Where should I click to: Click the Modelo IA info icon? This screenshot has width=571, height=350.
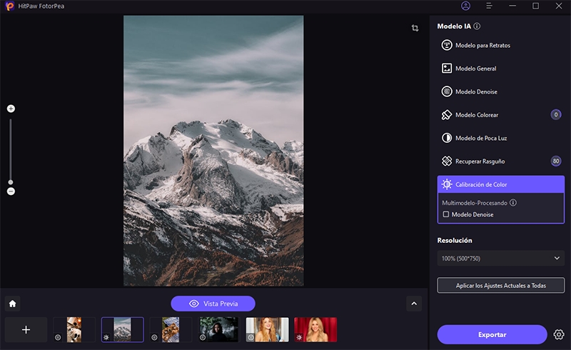[x=477, y=26]
